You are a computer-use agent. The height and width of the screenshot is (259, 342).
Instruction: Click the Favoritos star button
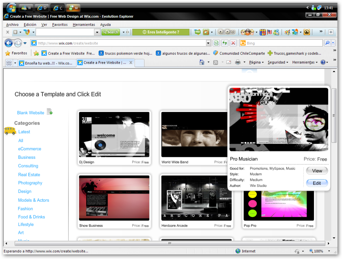16,53
